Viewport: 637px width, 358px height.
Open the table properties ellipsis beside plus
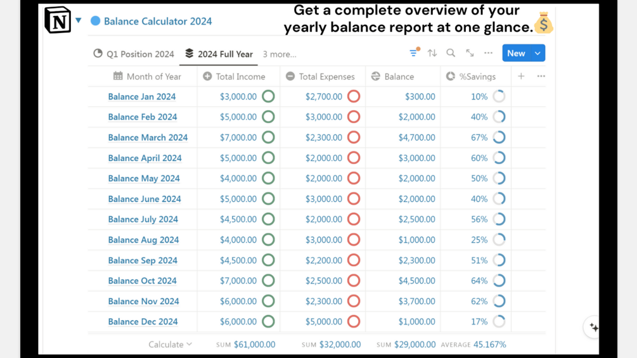click(541, 76)
